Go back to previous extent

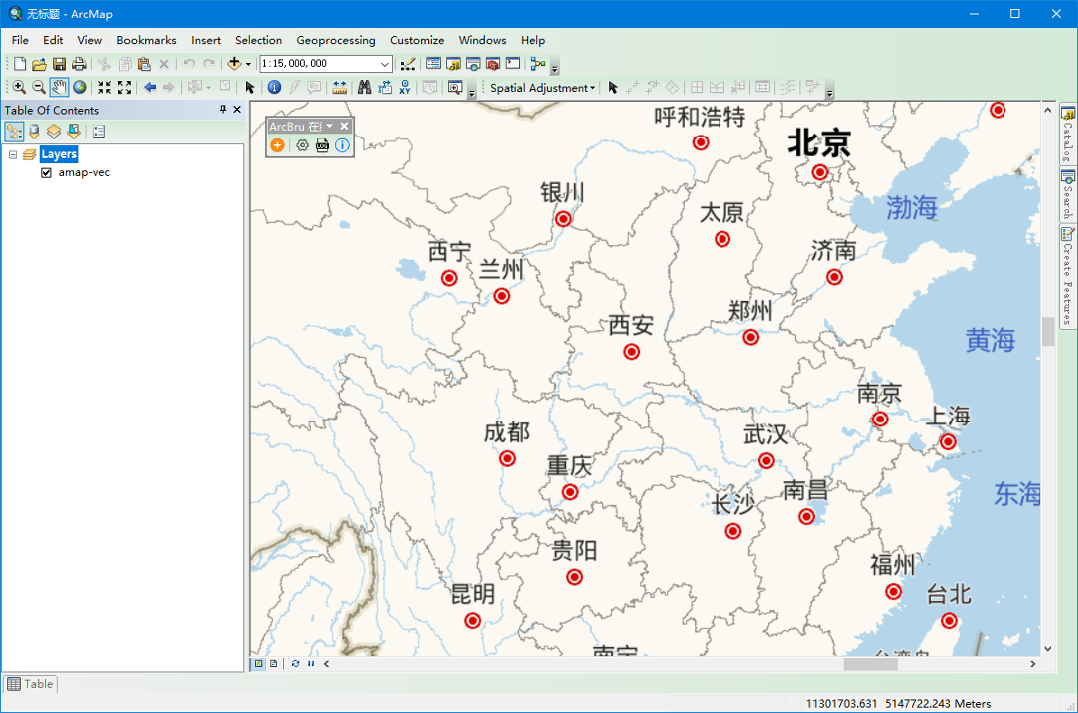coord(150,87)
